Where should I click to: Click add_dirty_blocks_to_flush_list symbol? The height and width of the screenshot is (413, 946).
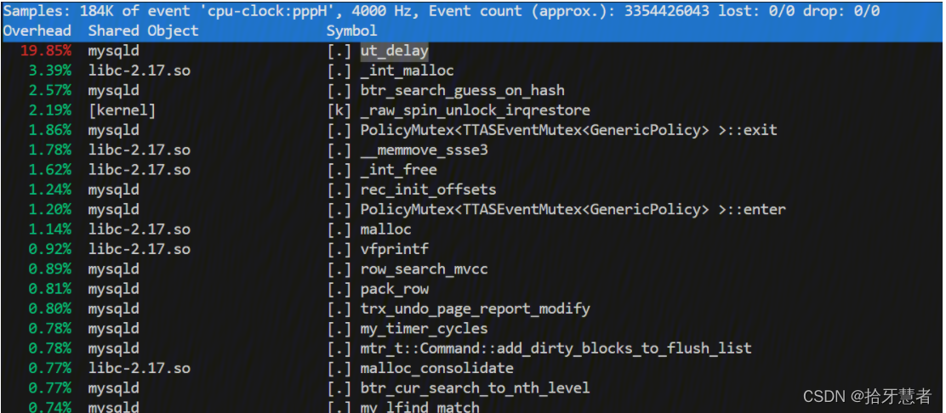[x=556, y=348]
